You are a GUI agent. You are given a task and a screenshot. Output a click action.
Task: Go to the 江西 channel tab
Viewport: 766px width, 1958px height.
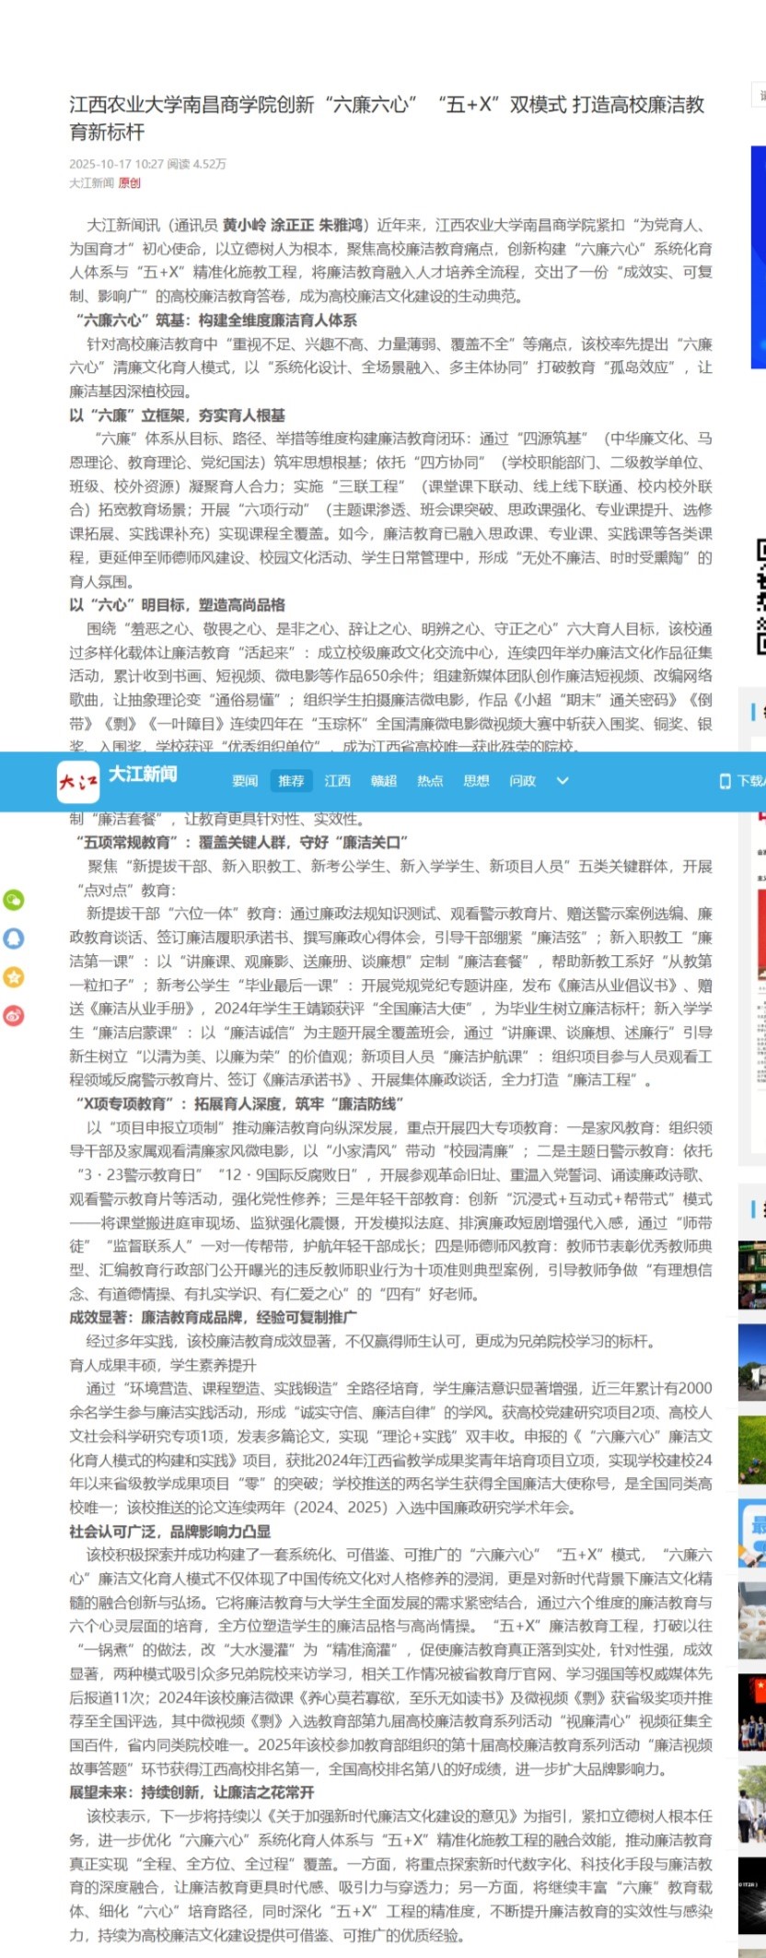337,781
